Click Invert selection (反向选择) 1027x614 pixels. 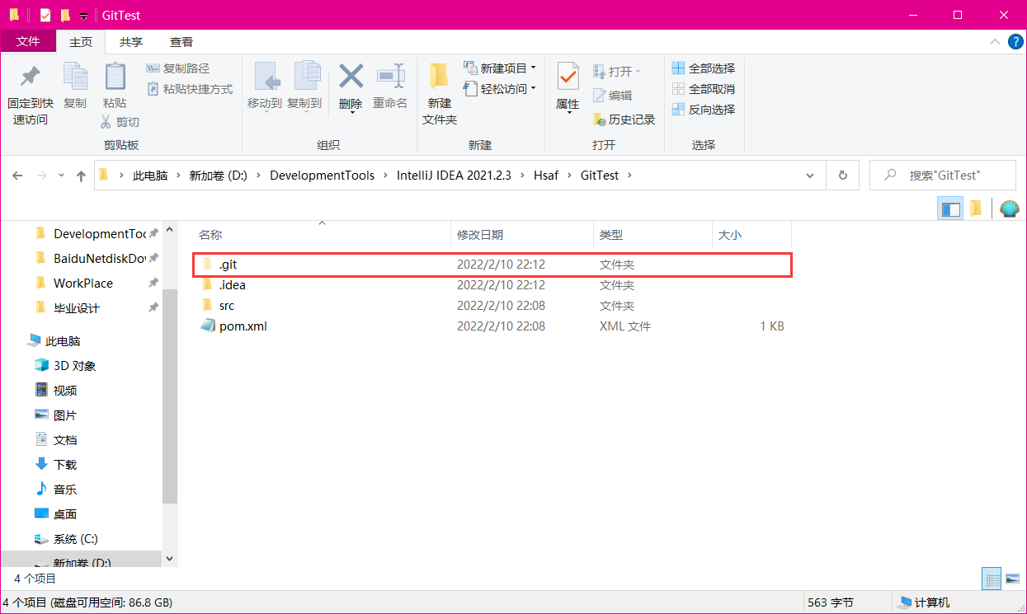point(704,110)
